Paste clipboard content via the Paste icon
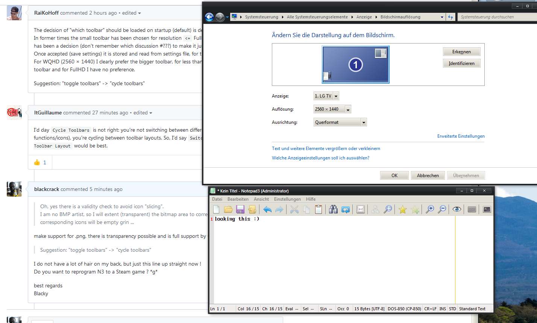This screenshot has height=323, width=537. pos(318,209)
